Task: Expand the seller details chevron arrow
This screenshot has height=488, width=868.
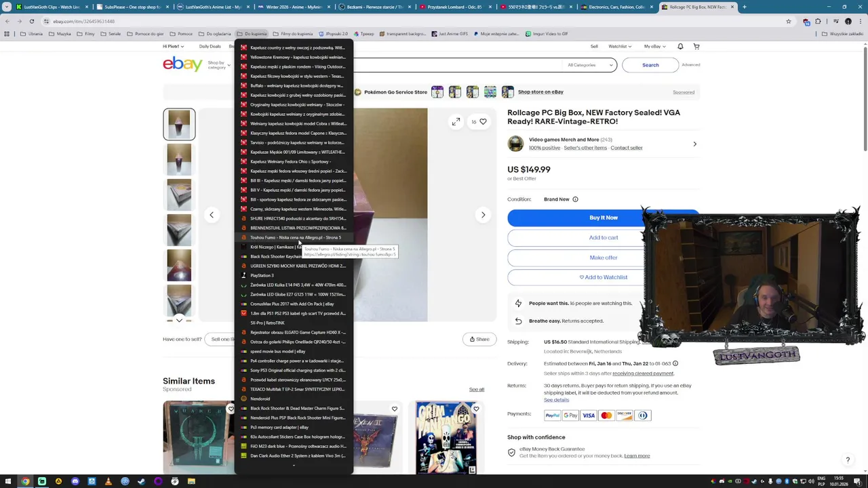Action: (x=694, y=144)
